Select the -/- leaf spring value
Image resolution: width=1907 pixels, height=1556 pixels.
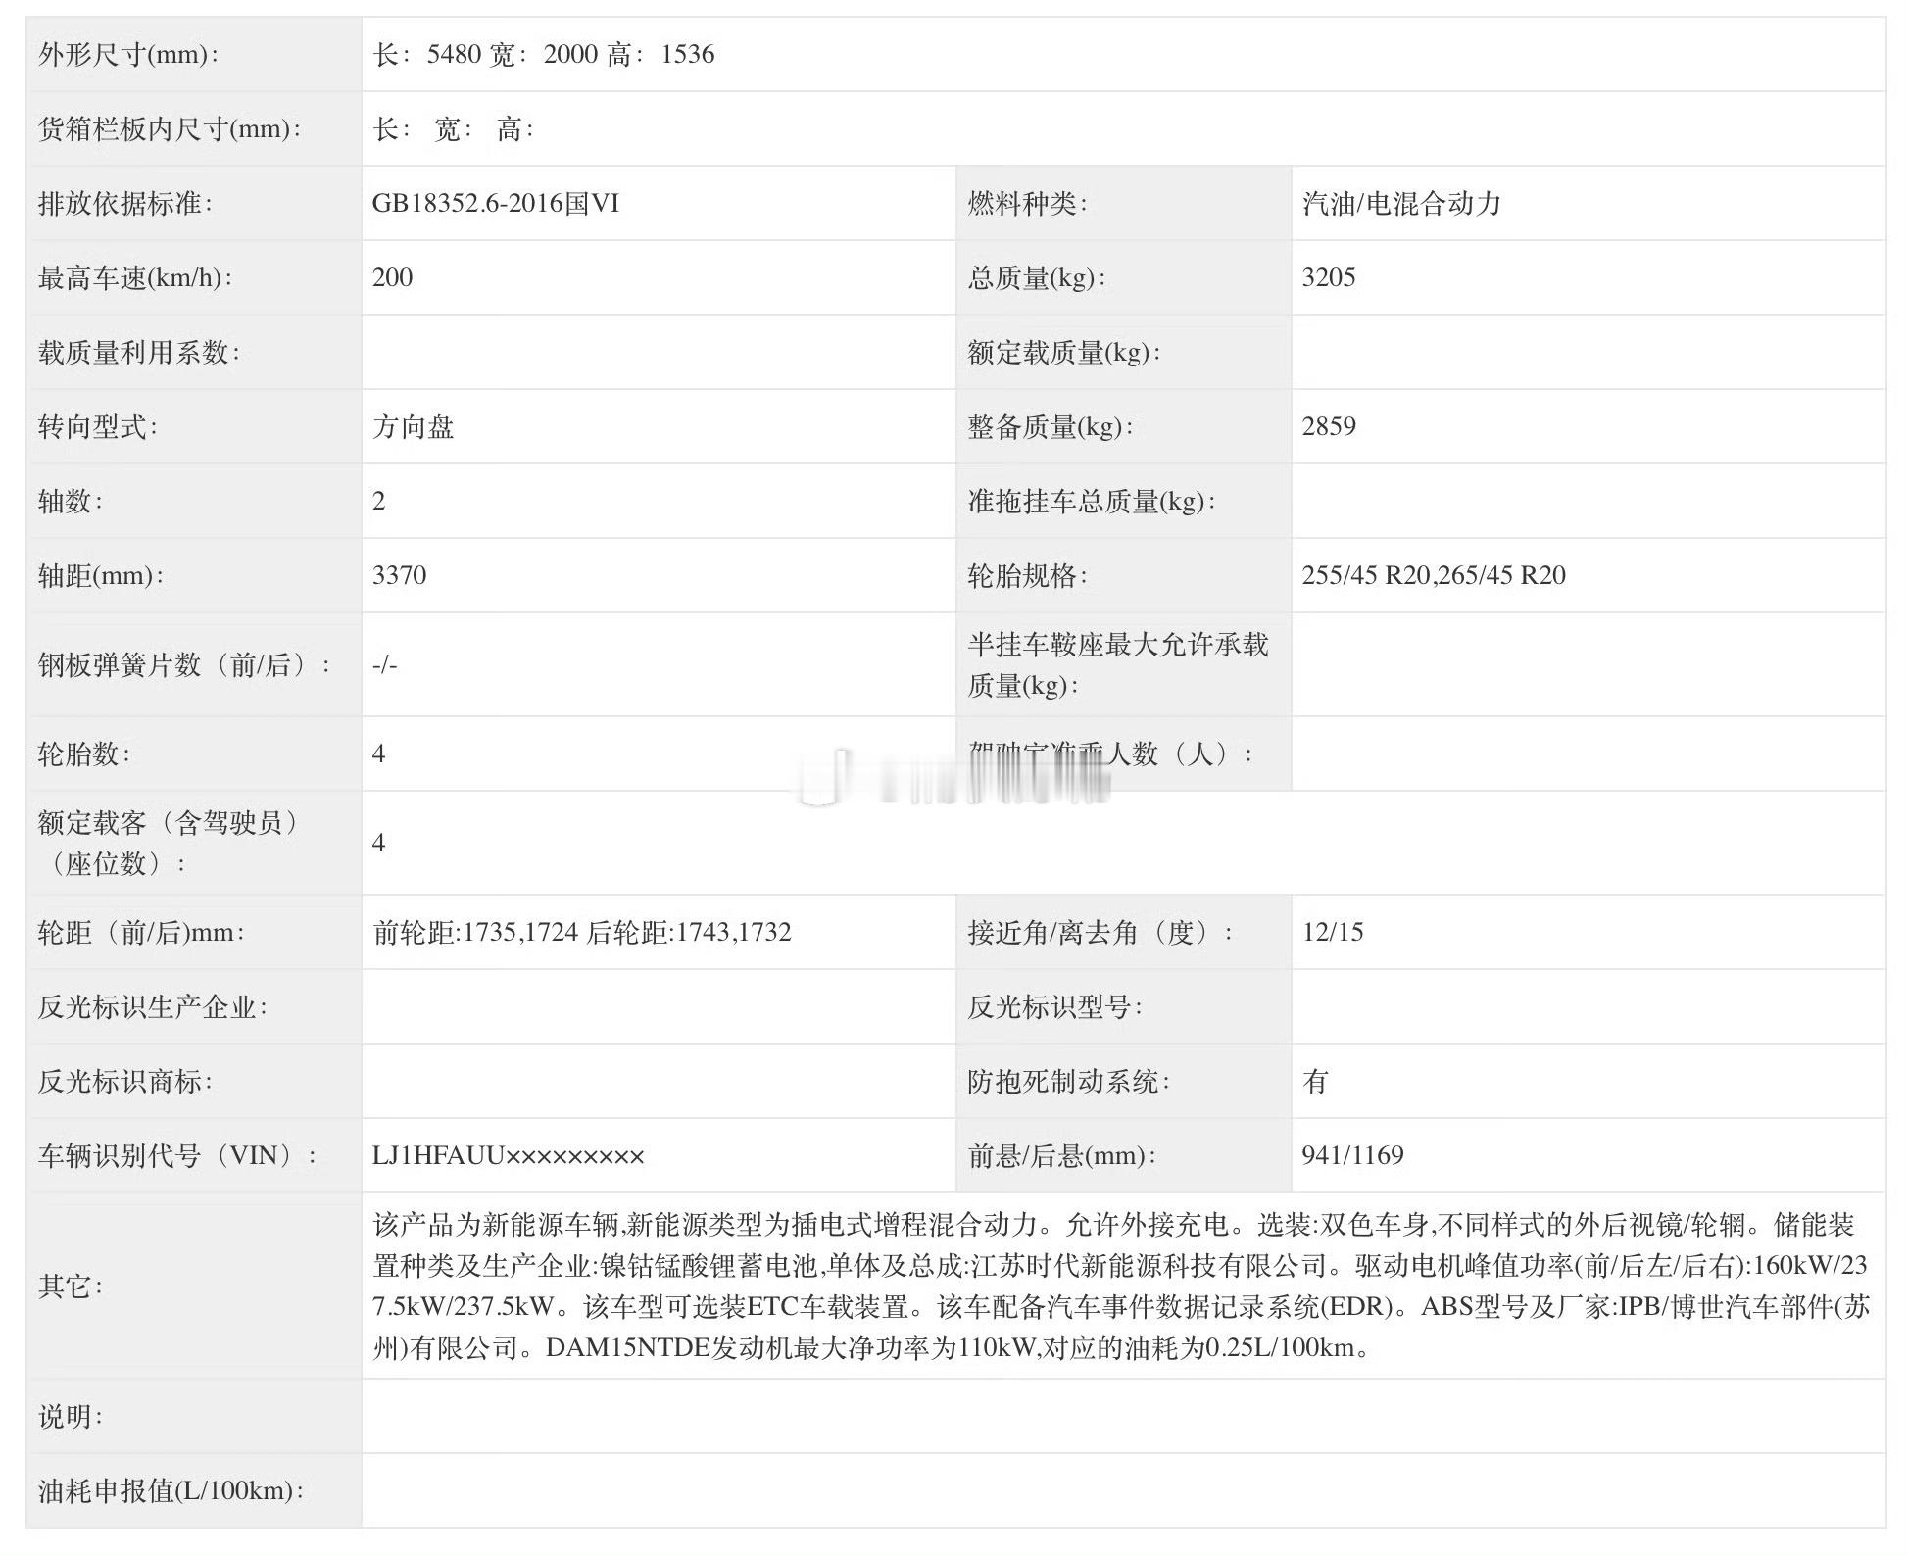pos(385,664)
